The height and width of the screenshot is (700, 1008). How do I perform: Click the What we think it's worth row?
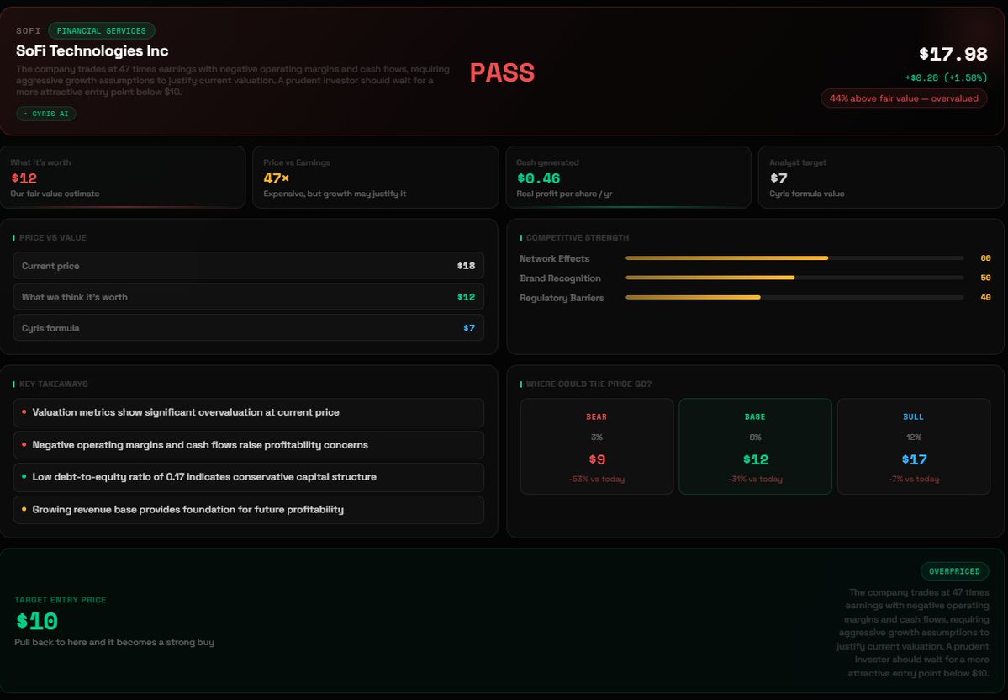pos(248,297)
